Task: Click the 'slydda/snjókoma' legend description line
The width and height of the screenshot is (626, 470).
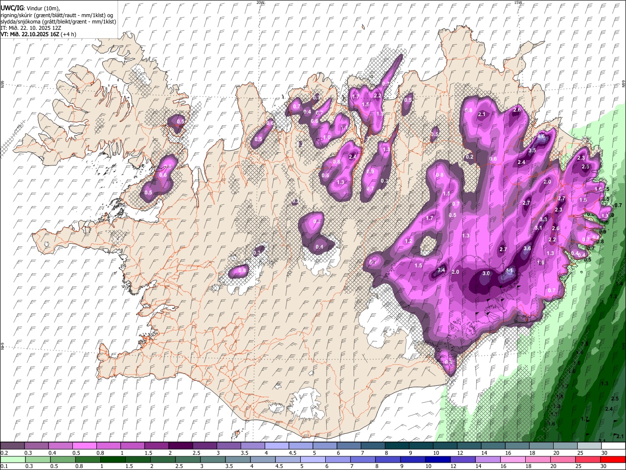Action: [58, 22]
